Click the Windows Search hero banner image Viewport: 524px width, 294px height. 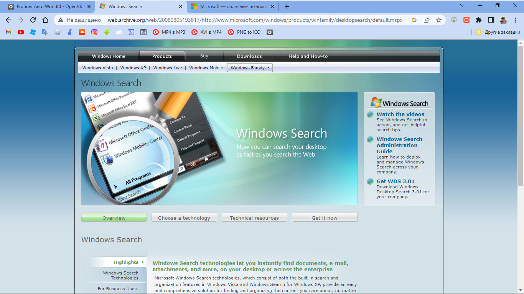(x=219, y=149)
